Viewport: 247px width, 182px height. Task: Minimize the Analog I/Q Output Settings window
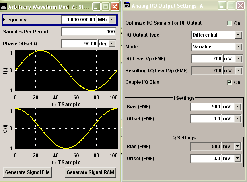(222, 6)
